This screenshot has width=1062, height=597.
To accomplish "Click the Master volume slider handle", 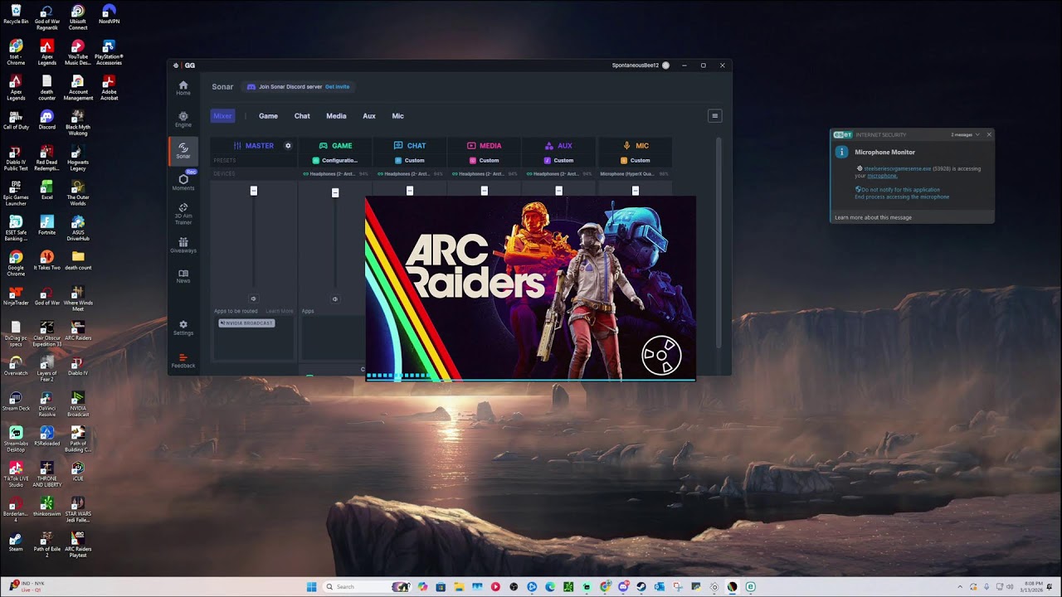I will click(x=254, y=192).
